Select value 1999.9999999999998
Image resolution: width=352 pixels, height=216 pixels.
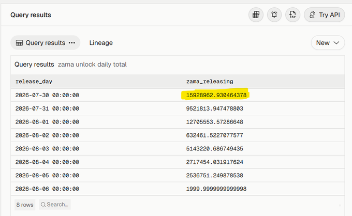(216, 189)
